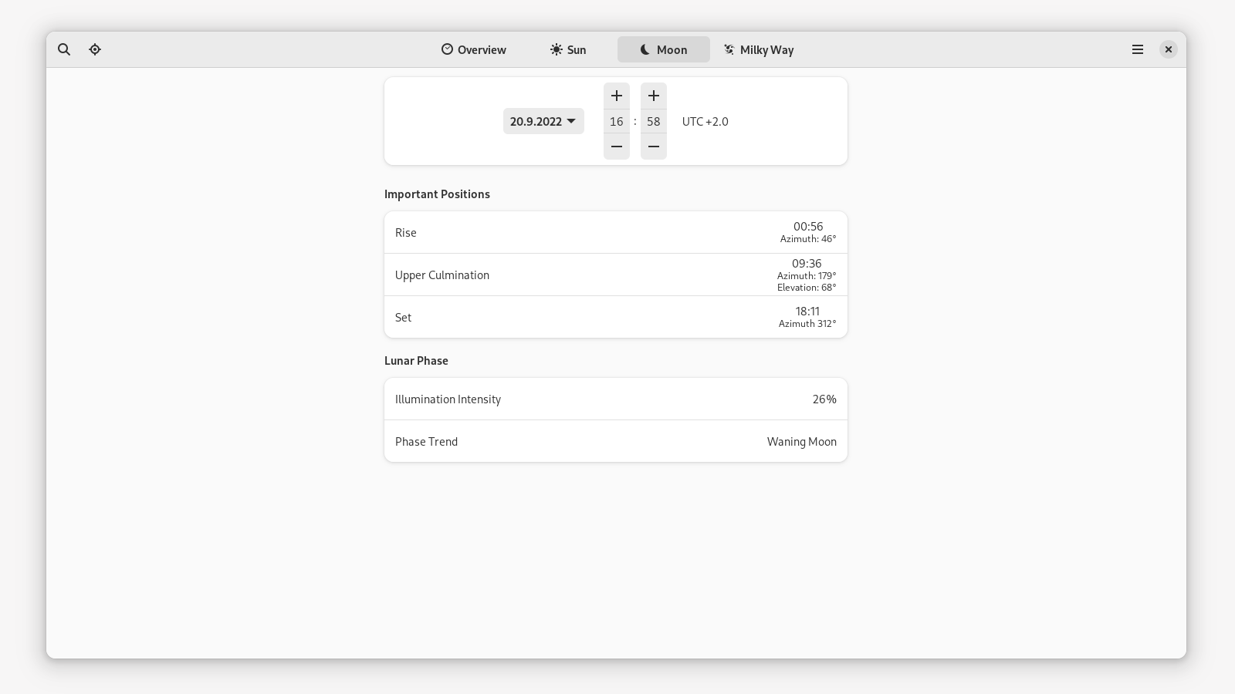Click the detect current location icon
This screenshot has width=1235, height=694.
coord(95,49)
